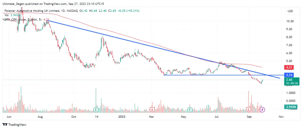Click the green E earnings marker near May
The width and height of the screenshot is (303, 129).
click(x=190, y=110)
